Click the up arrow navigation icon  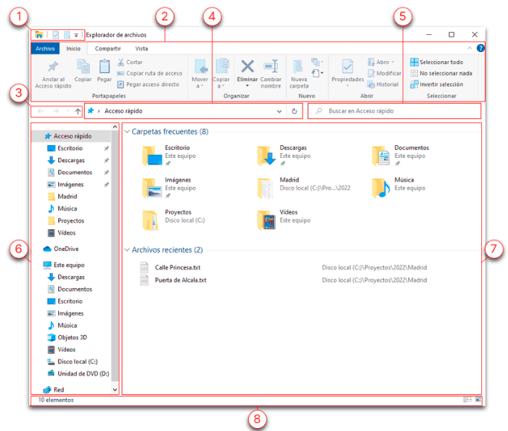click(77, 111)
